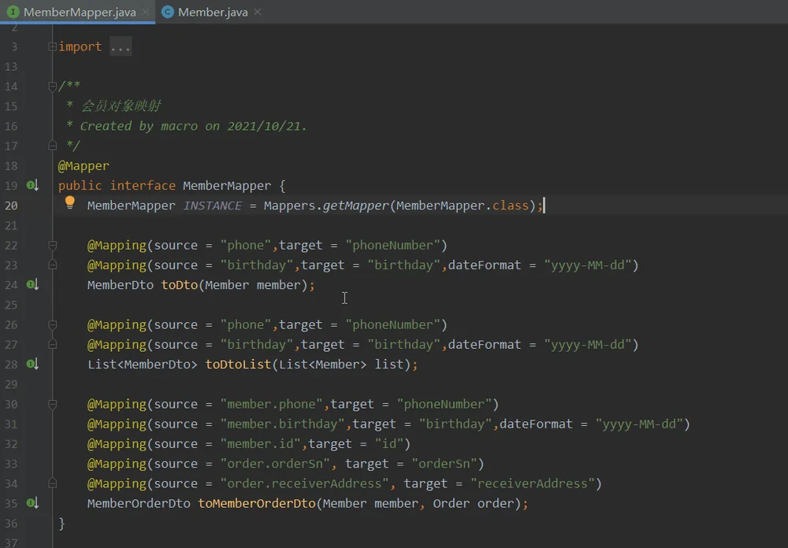This screenshot has width=788, height=548.
Task: Collapse the Javadoc comment at its opening
Action: pyautogui.click(x=52, y=87)
